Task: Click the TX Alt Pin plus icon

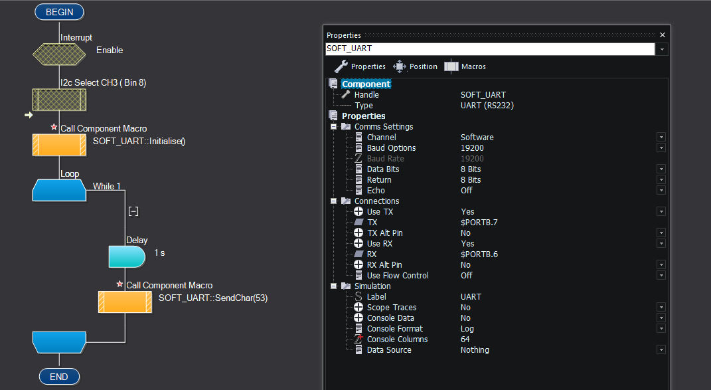Action: click(358, 233)
